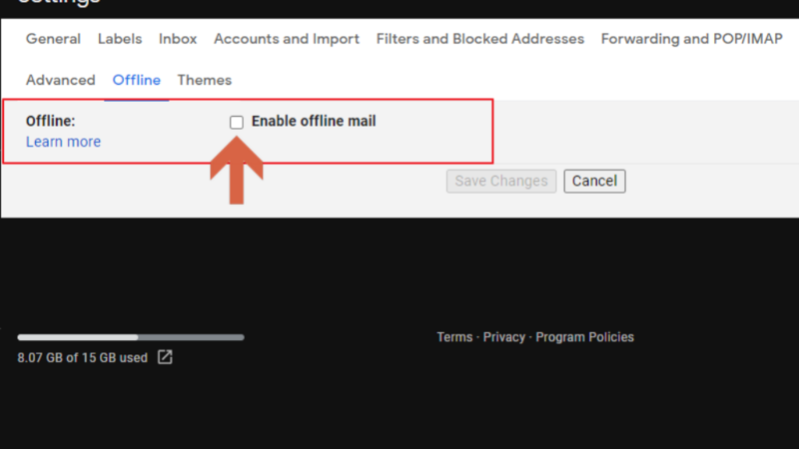Open storage management external link icon

click(x=165, y=357)
